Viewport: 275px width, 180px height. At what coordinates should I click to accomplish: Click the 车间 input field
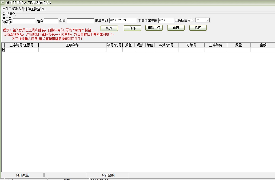[x=80, y=21]
